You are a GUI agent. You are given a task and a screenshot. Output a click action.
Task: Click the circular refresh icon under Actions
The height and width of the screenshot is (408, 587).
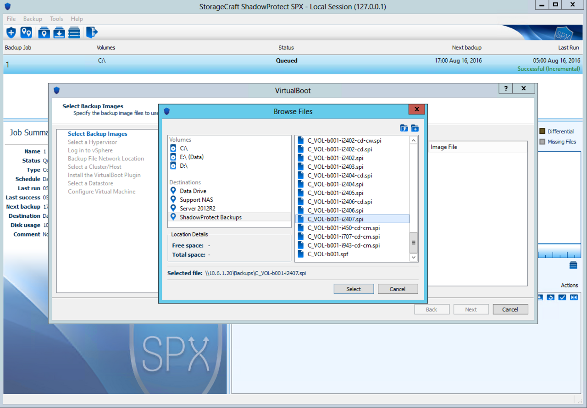coord(551,297)
